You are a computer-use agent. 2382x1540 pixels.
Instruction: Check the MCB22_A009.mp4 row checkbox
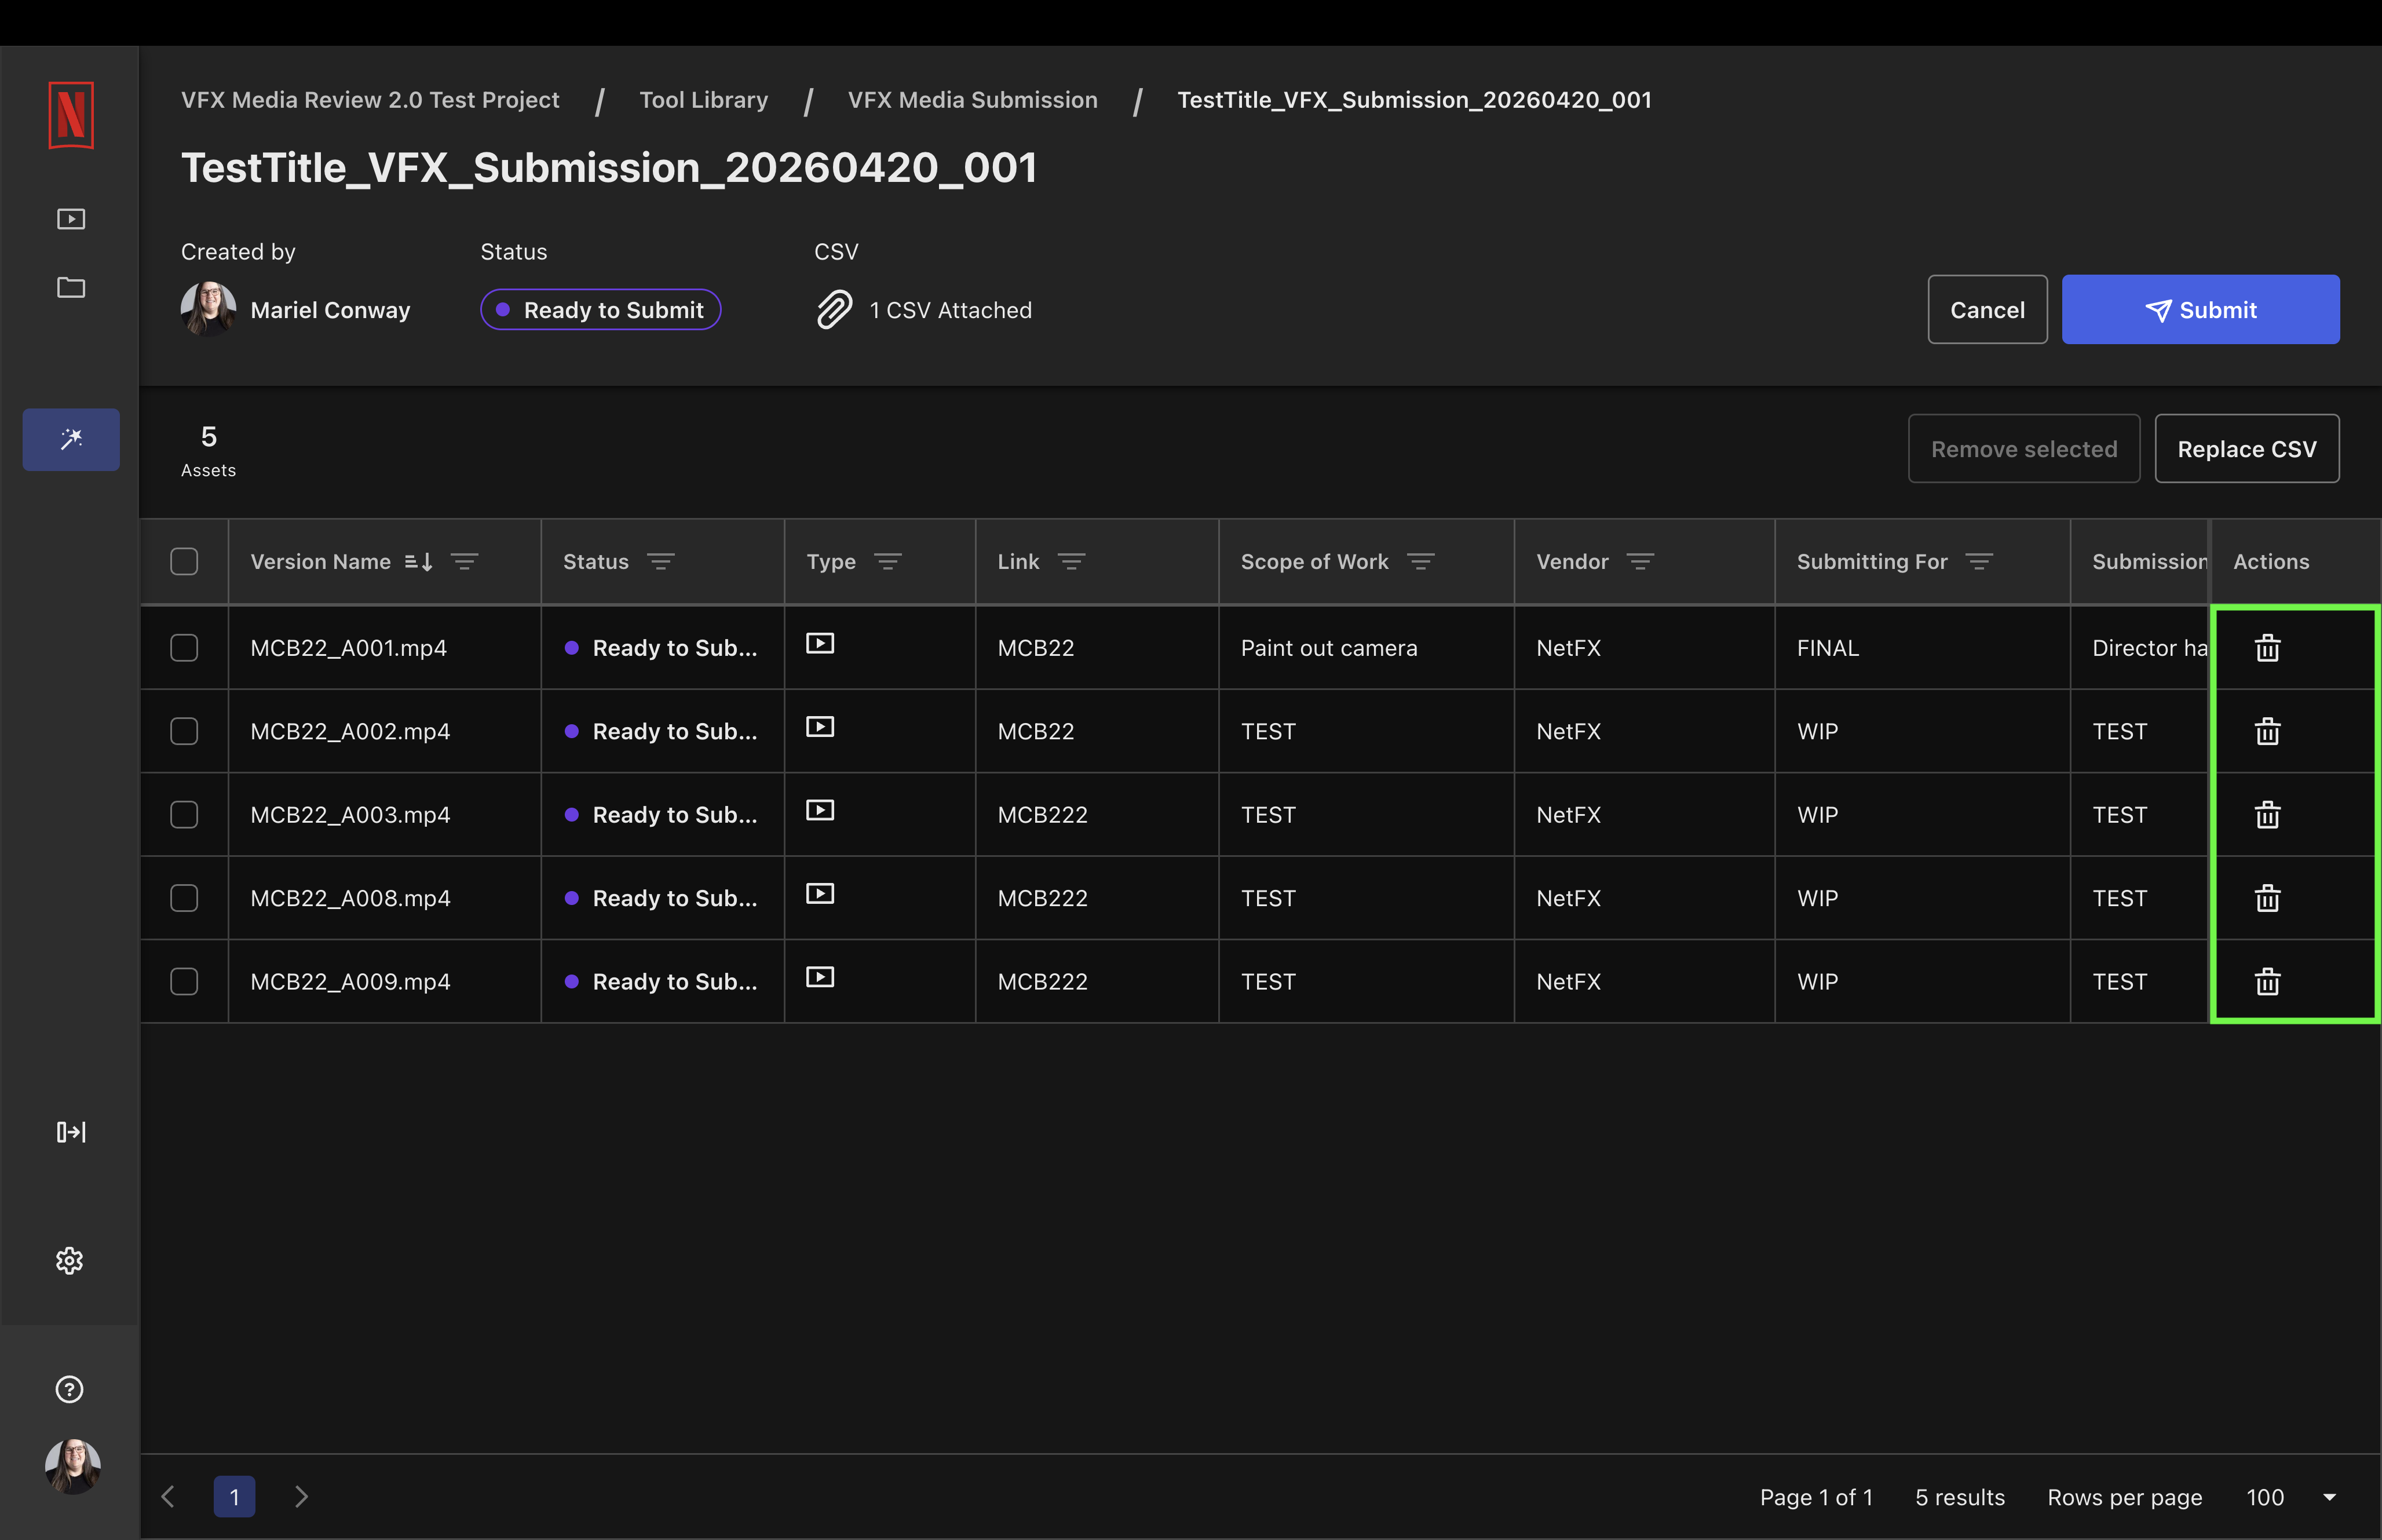pyautogui.click(x=184, y=982)
